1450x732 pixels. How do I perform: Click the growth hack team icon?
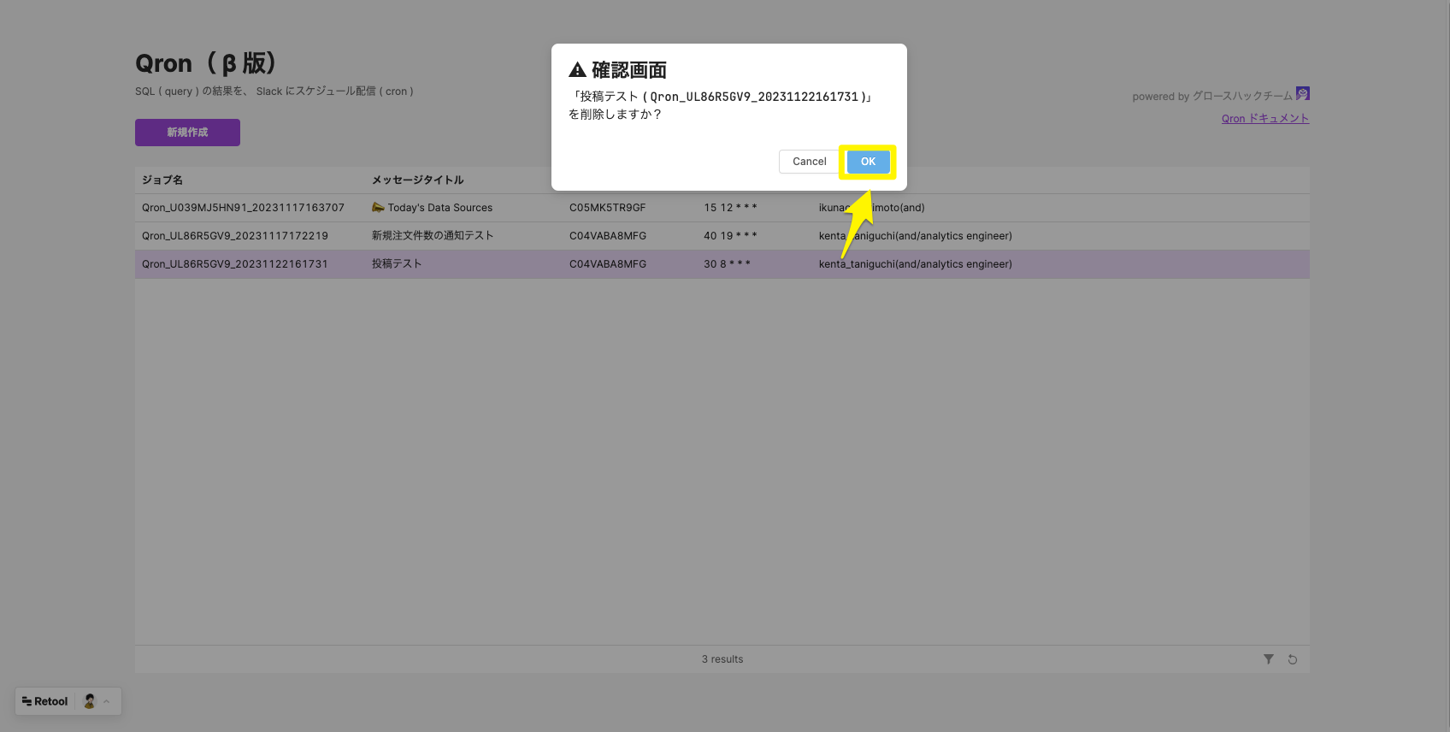1302,93
